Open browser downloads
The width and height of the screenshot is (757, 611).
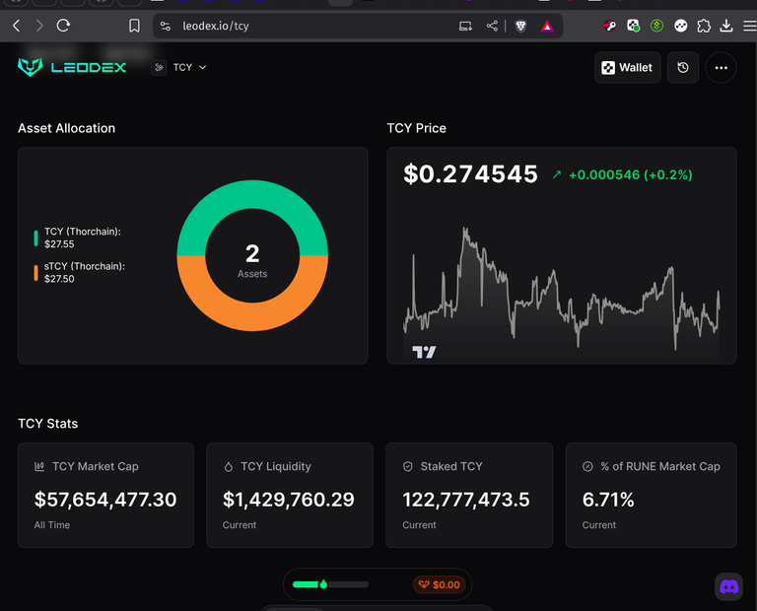click(x=726, y=26)
